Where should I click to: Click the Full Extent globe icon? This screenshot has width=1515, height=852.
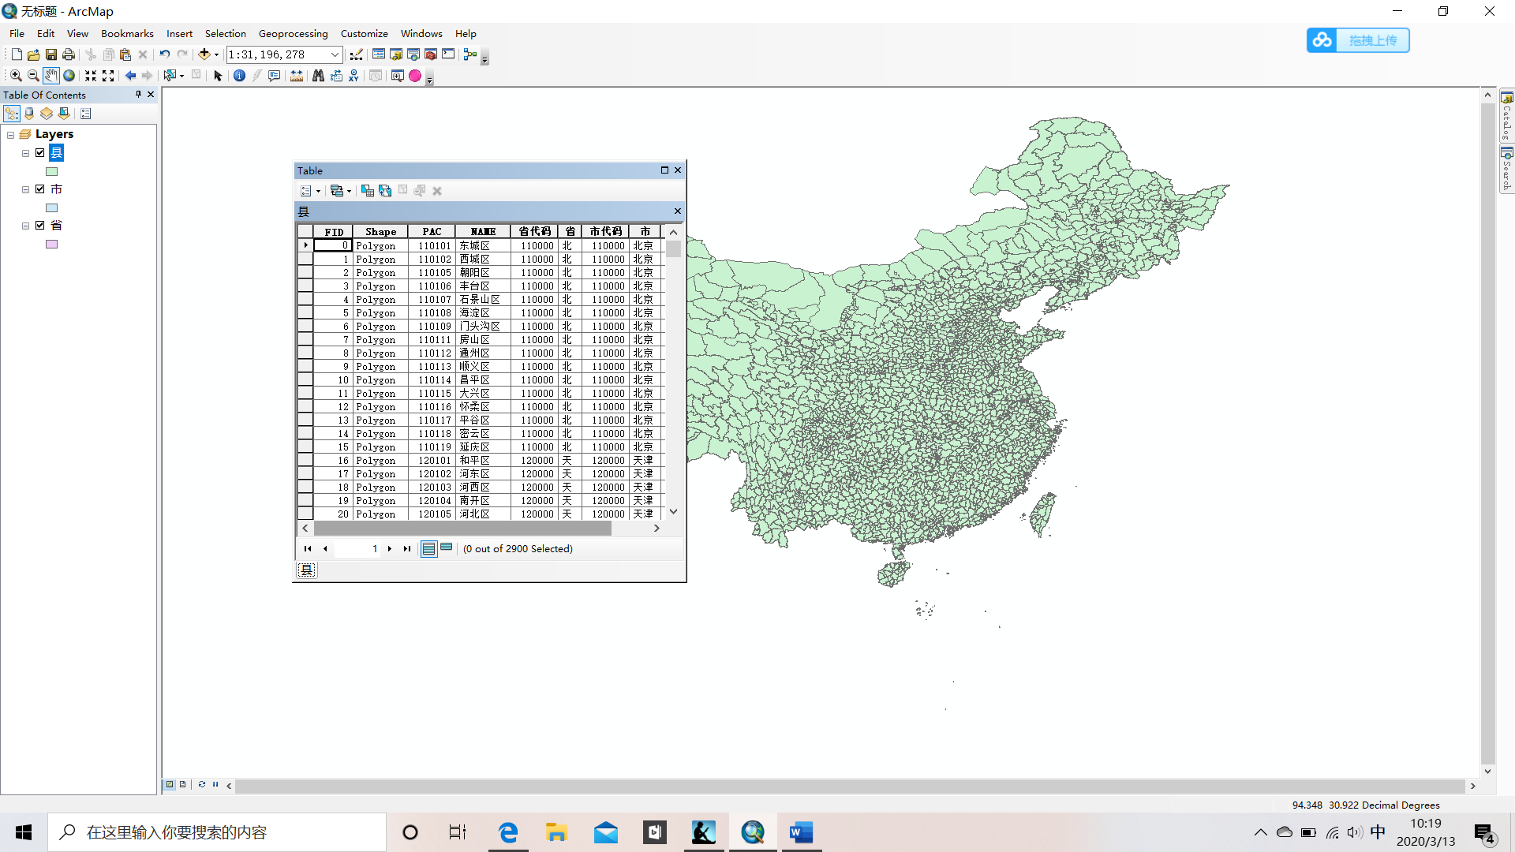pos(69,76)
